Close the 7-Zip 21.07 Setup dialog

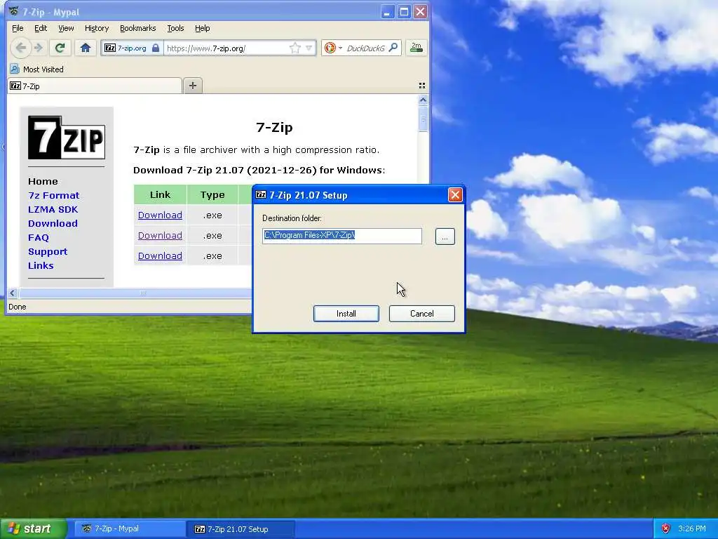click(455, 195)
